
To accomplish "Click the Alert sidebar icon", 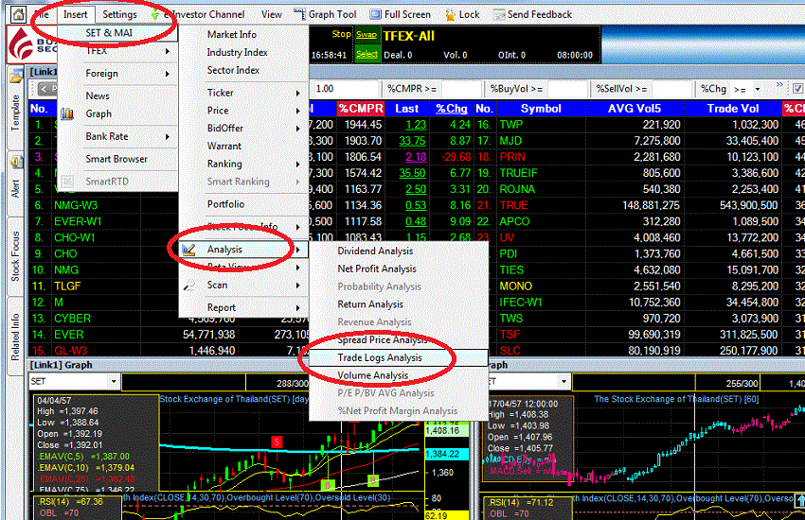I will point(16,162).
